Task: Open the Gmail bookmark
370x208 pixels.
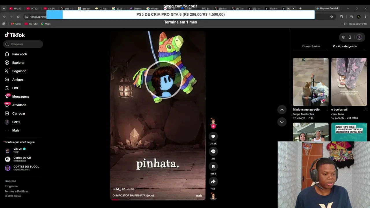Action: (16, 24)
